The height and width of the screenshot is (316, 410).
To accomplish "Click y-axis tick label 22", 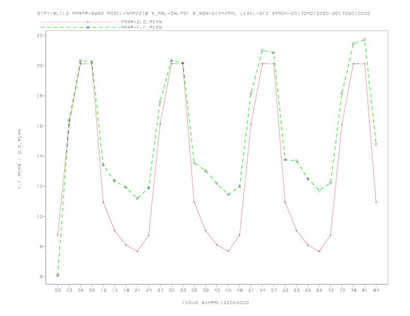I will [40, 35].
